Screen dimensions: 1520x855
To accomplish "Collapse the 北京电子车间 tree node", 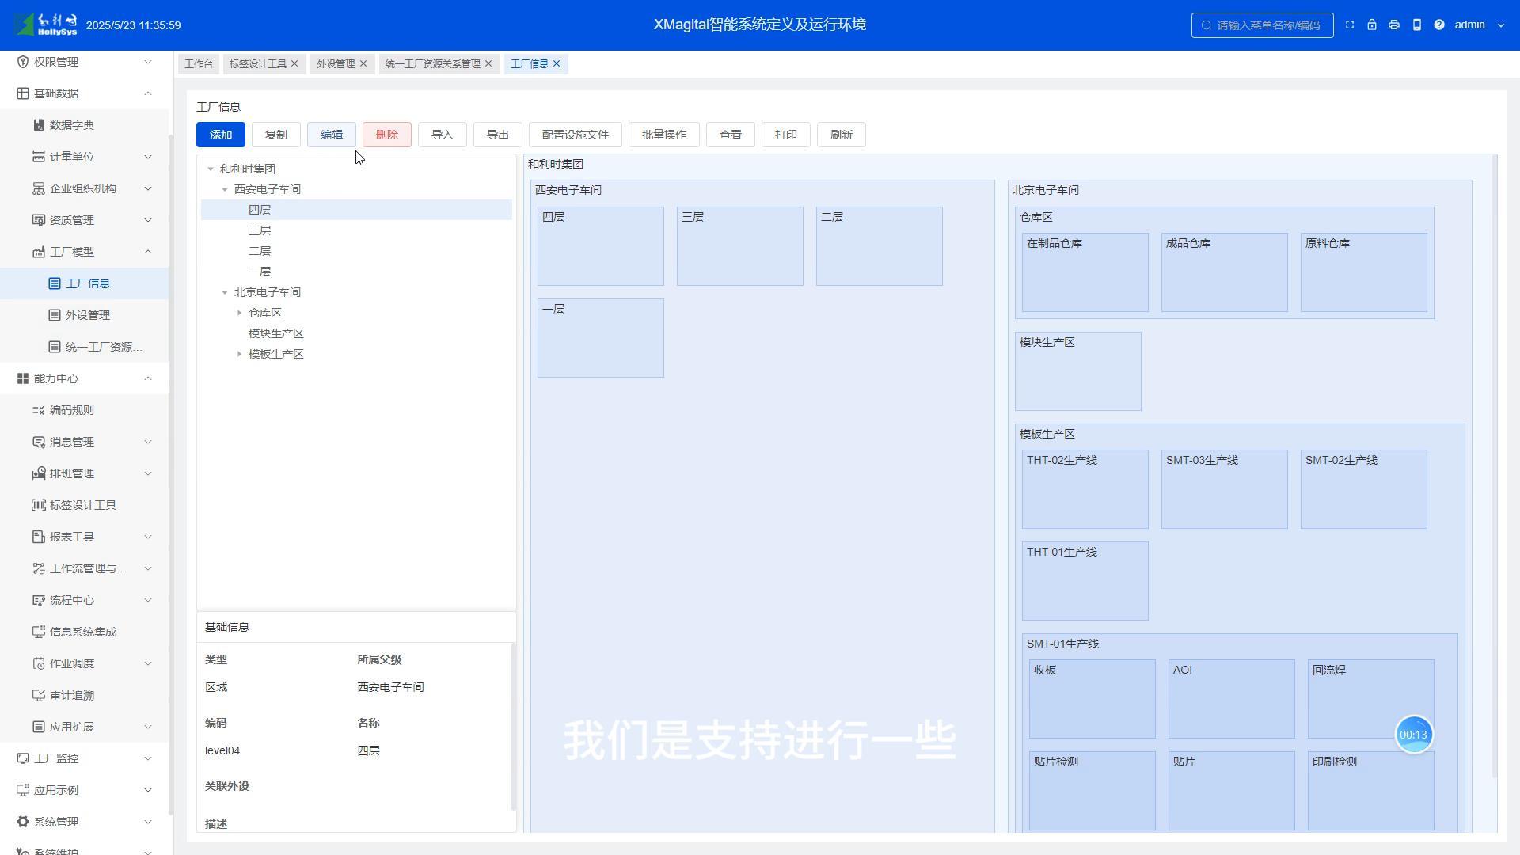I will [x=225, y=292].
